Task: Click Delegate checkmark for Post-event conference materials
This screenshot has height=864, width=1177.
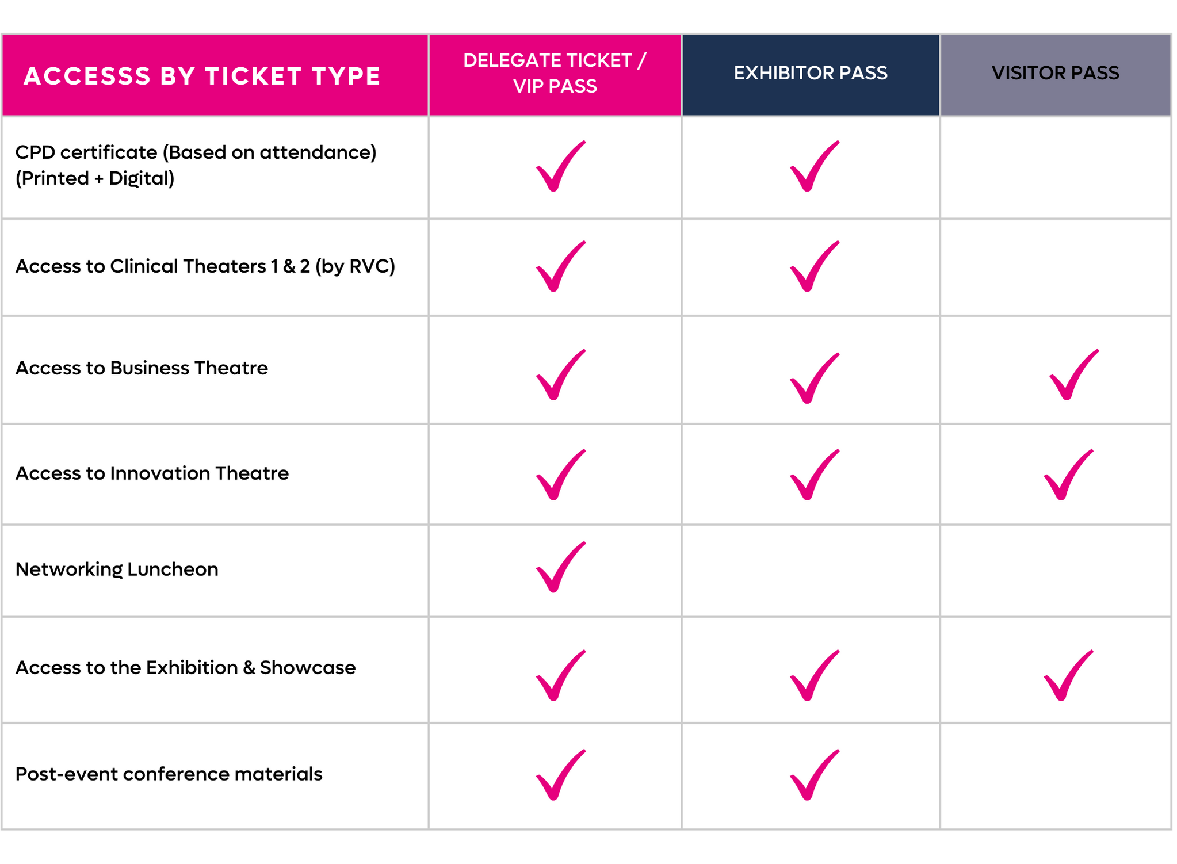Action: [560, 774]
